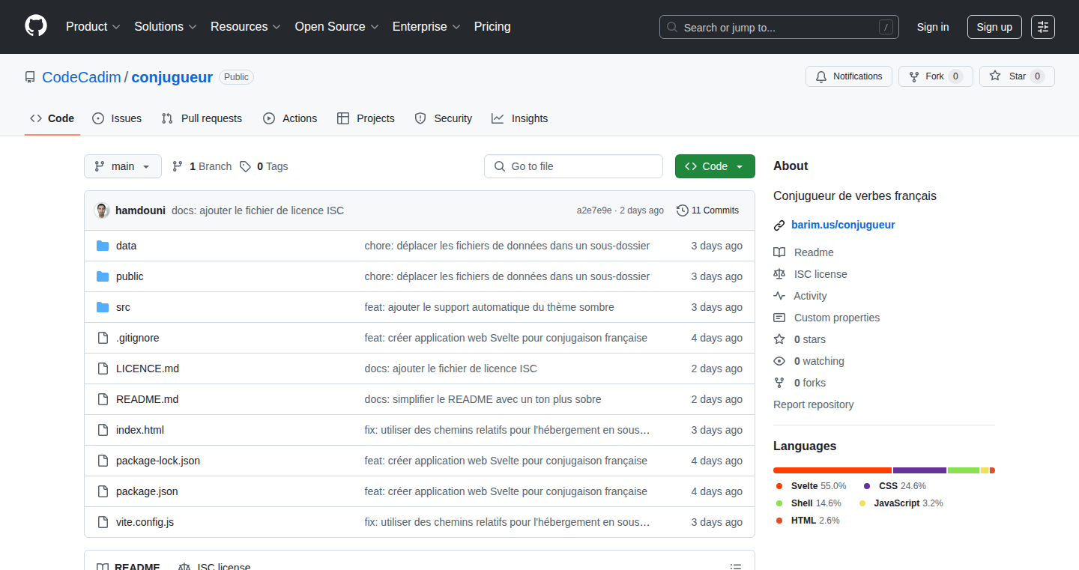The height and width of the screenshot is (570, 1079).
Task: Switch to the Insights tab
Action: click(x=520, y=118)
